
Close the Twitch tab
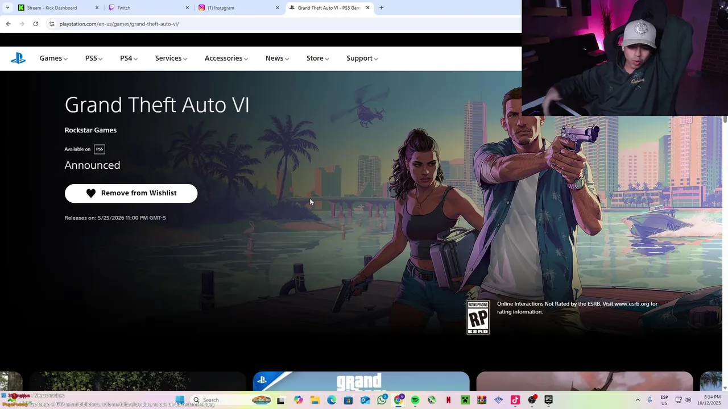[187, 8]
